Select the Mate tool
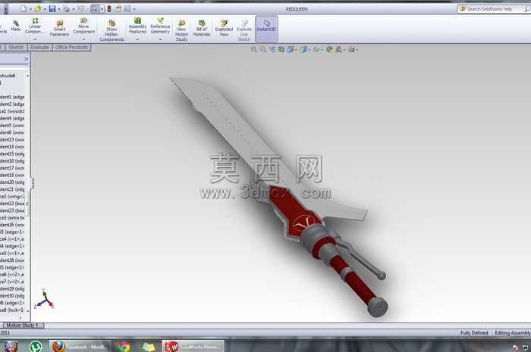The image size is (531, 352). (x=16, y=26)
